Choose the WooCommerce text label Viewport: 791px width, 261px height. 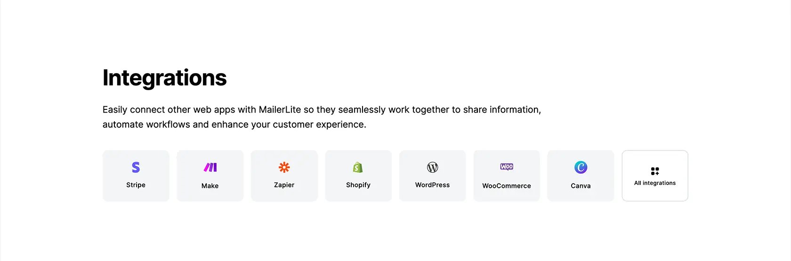coord(507,186)
